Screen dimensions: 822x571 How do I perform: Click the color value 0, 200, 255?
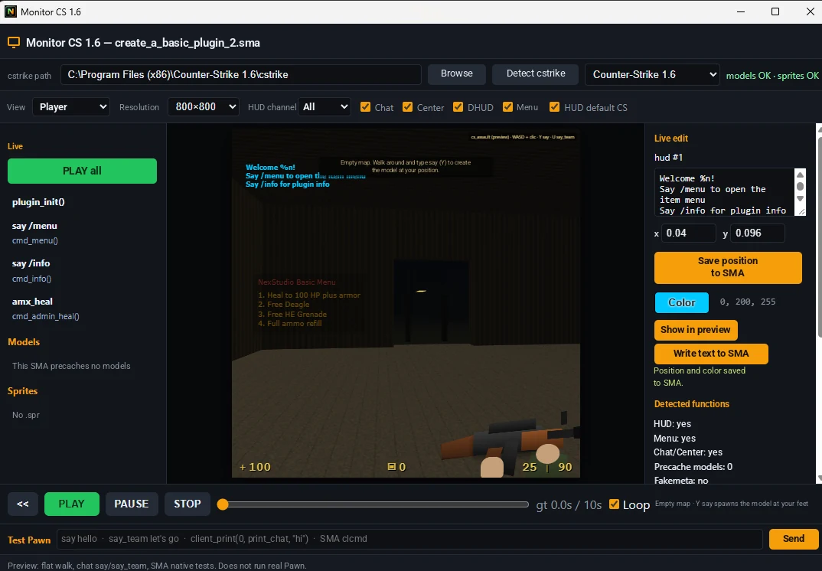(747, 302)
